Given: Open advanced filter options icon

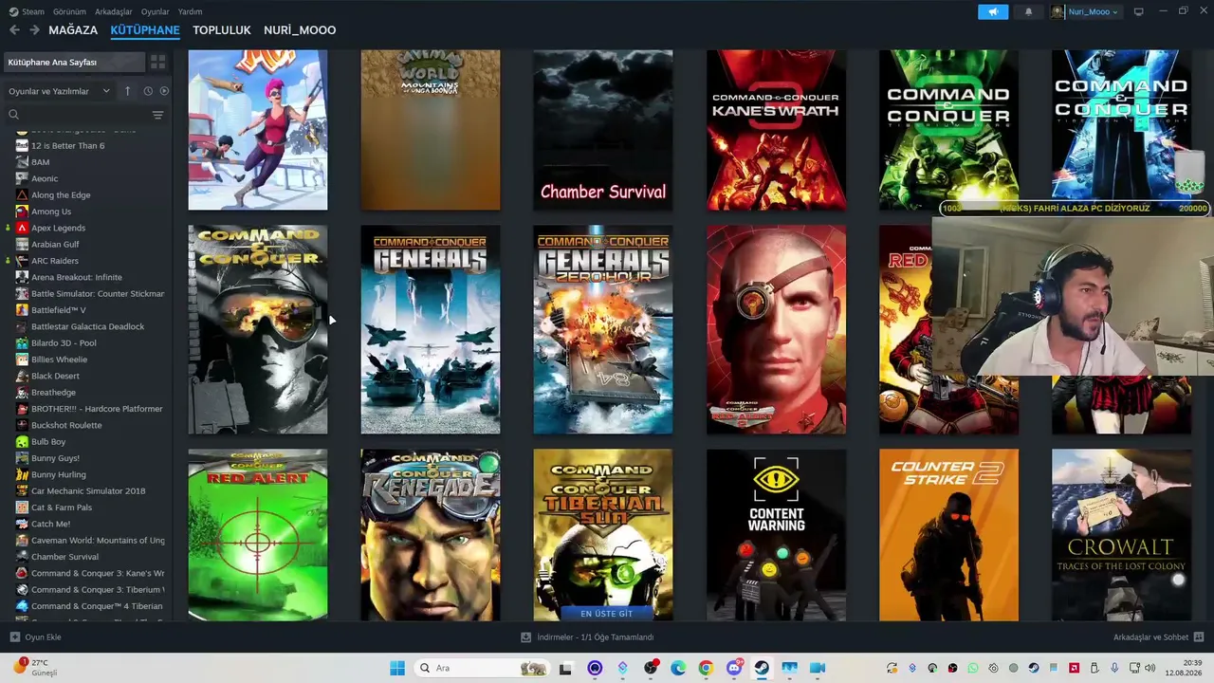Looking at the screenshot, I should 157,115.
